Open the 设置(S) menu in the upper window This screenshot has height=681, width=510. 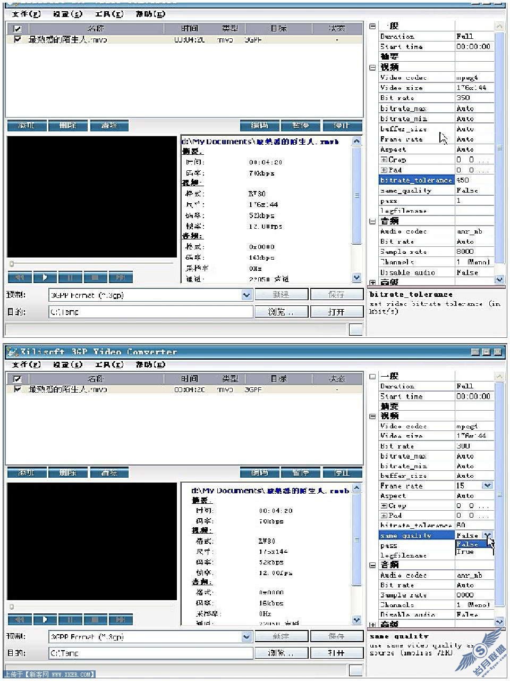[67, 14]
